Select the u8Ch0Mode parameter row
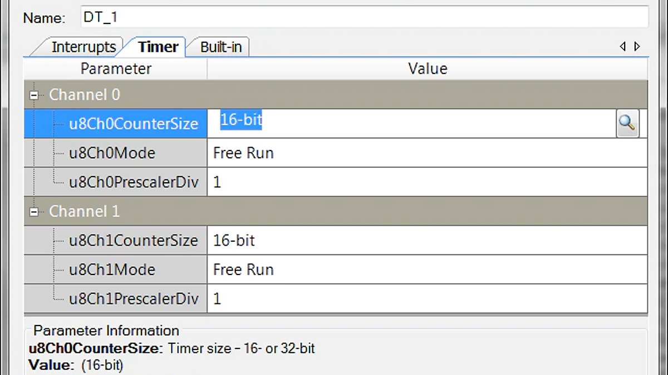Viewport: 668px width, 375px height. click(x=112, y=153)
